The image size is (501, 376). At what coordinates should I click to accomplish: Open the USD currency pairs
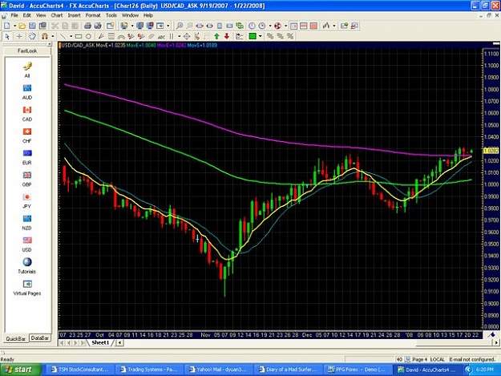27,244
